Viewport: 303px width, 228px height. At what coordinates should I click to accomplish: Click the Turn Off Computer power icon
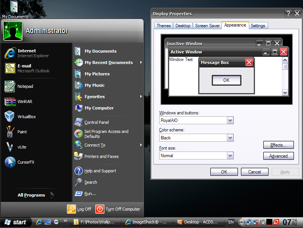[x=100, y=209]
